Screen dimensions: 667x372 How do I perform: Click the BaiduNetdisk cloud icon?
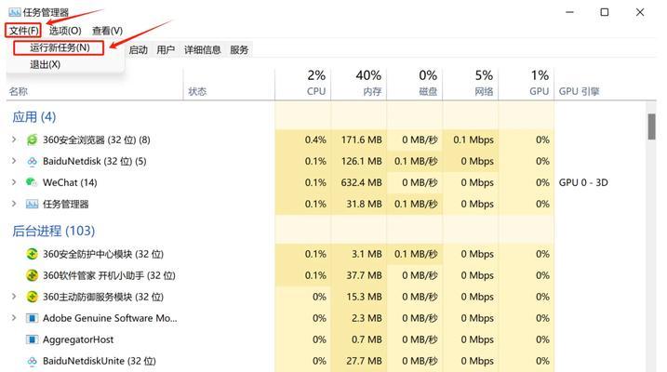pos(32,162)
